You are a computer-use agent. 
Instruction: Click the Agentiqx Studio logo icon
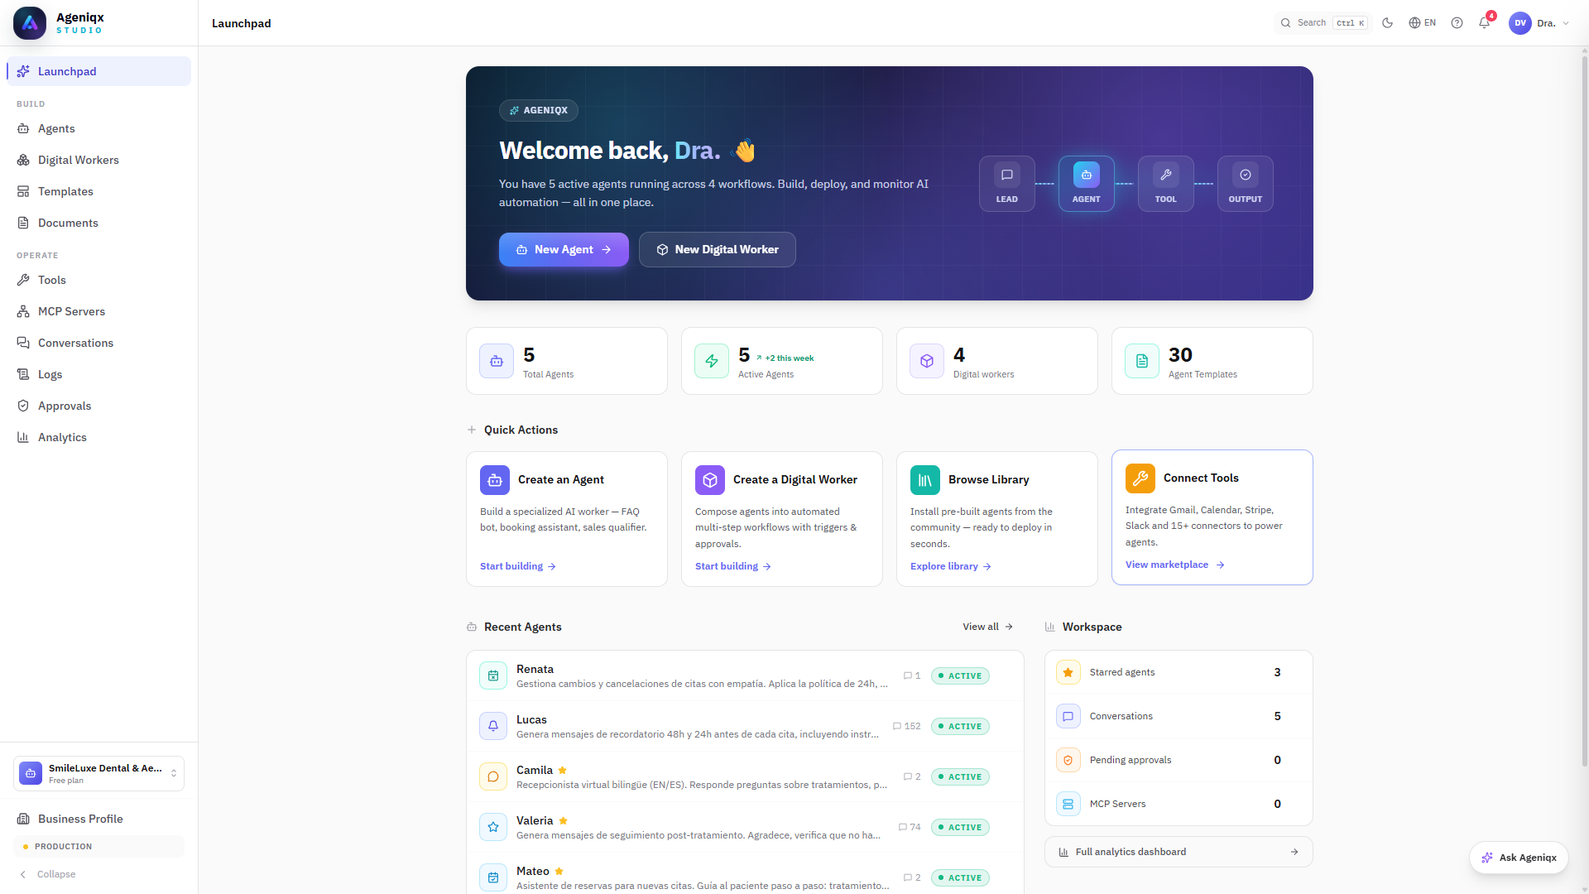click(30, 23)
